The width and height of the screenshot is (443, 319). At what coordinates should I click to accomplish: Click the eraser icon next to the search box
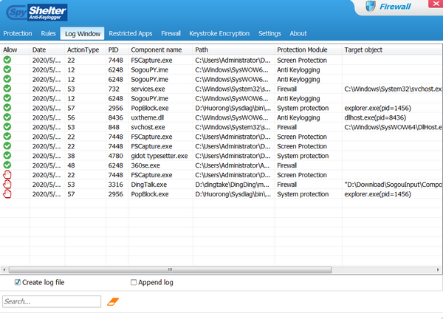click(x=113, y=301)
